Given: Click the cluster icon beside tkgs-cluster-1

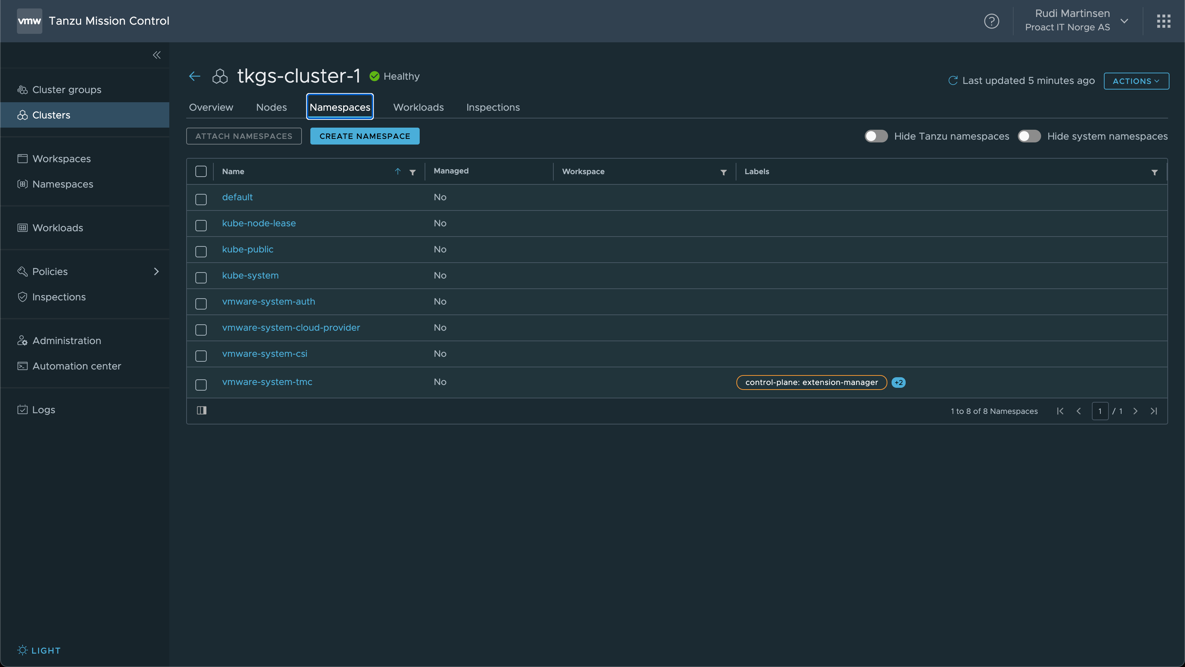Looking at the screenshot, I should (x=220, y=76).
